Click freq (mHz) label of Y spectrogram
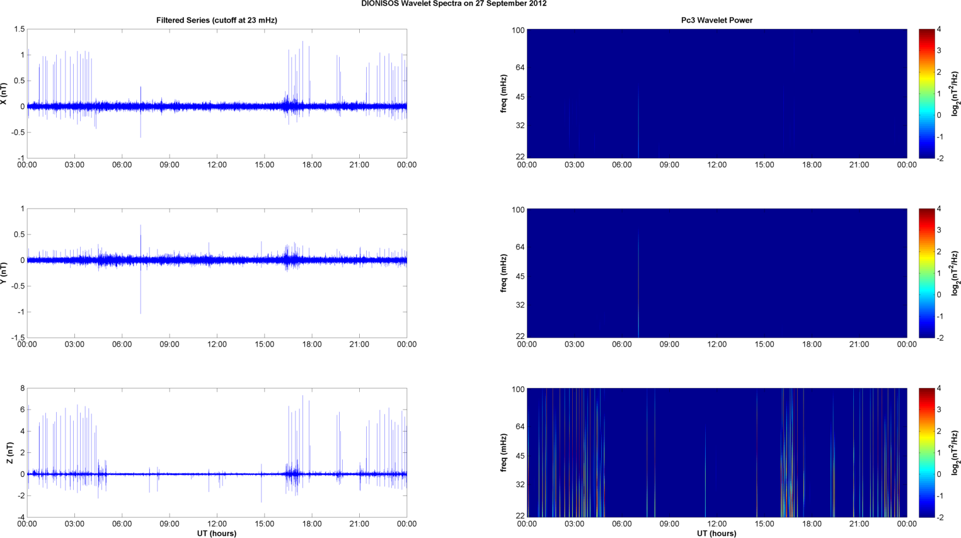Image resolution: width=961 pixels, height=538 pixels. (x=504, y=273)
